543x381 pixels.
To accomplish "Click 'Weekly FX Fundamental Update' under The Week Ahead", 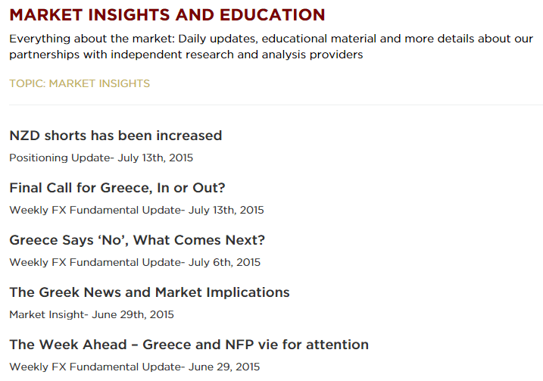I will [x=95, y=367].
